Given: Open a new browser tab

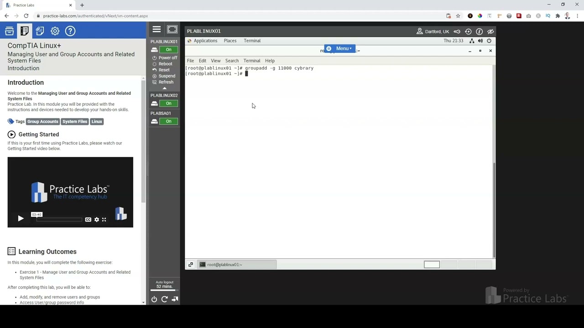Looking at the screenshot, I should 82,5.
